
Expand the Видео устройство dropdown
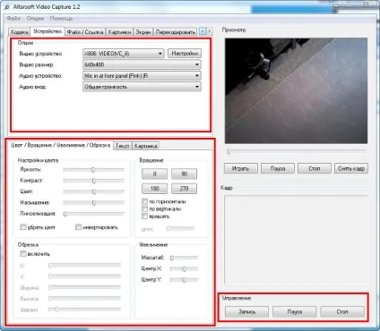[x=123, y=54]
